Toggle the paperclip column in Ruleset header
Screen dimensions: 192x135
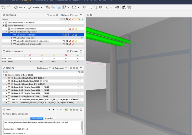click(x=61, y=19)
